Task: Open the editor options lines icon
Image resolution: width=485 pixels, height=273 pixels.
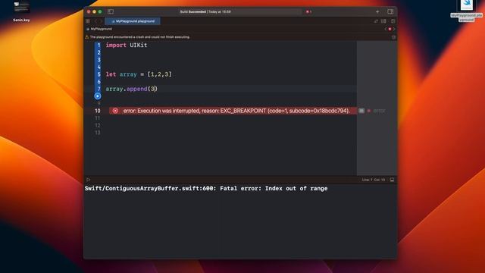Action: [x=383, y=21]
